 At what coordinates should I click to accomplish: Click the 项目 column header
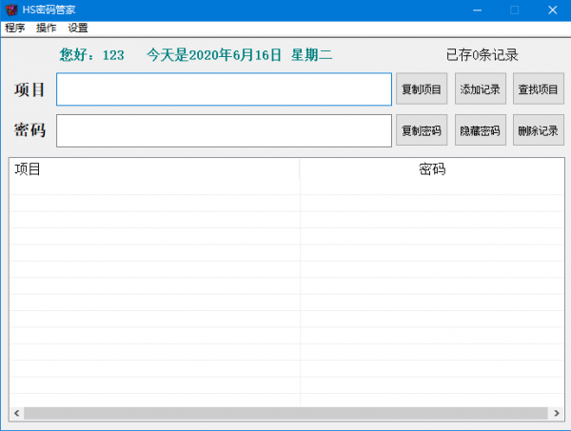click(x=154, y=169)
